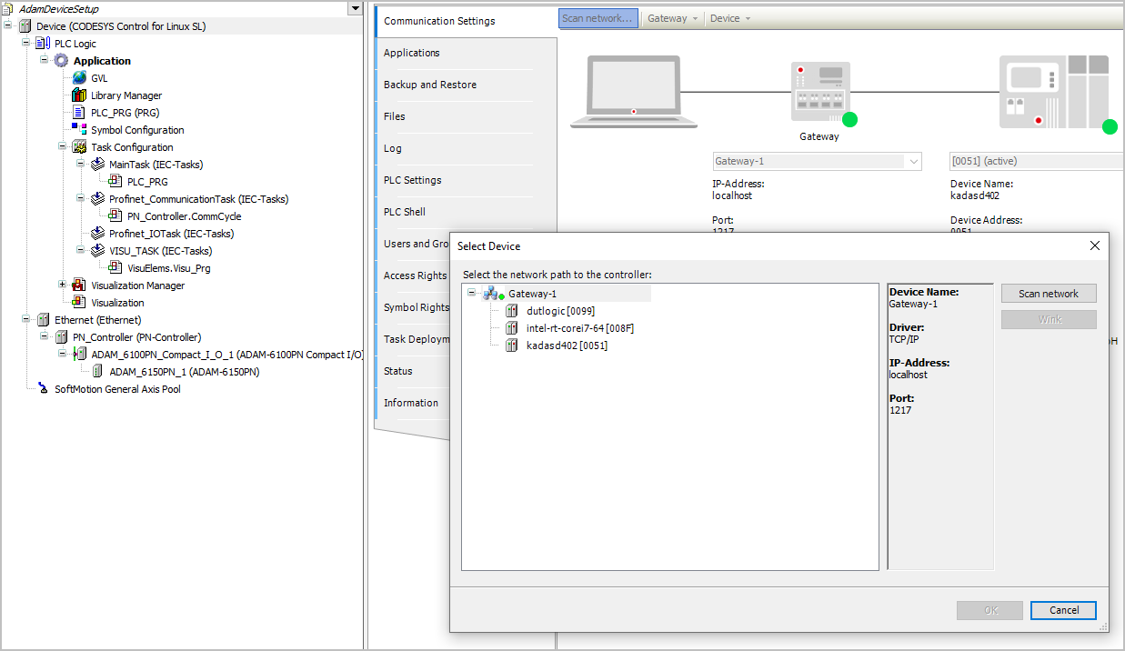Switch to the PLC Shell tab
This screenshot has height=651, width=1125.
click(x=405, y=212)
